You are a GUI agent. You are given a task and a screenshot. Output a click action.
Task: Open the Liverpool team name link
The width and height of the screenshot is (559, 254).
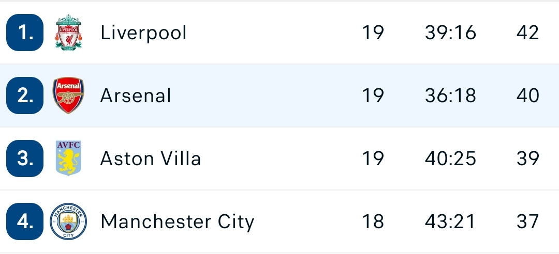[143, 33]
